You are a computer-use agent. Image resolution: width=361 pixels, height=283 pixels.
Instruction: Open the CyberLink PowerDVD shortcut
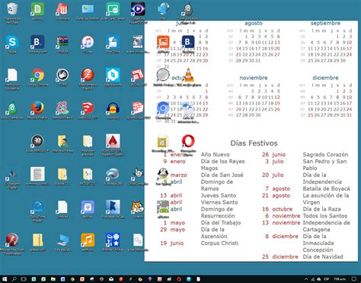[138, 9]
